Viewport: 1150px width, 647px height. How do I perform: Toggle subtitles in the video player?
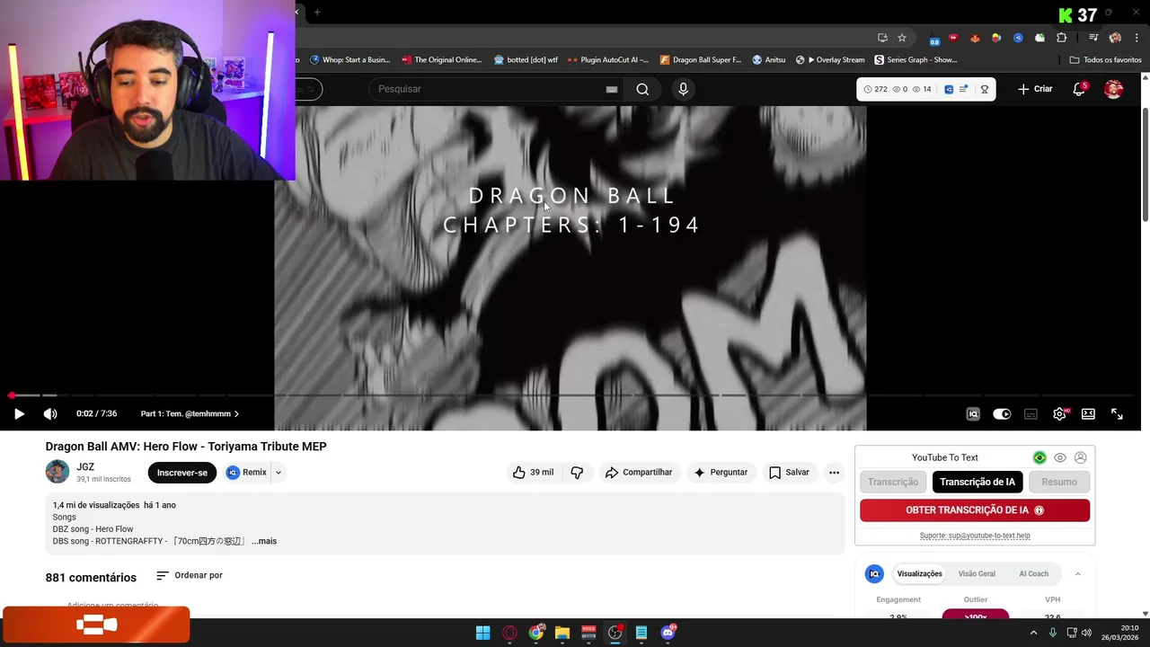tap(1031, 413)
